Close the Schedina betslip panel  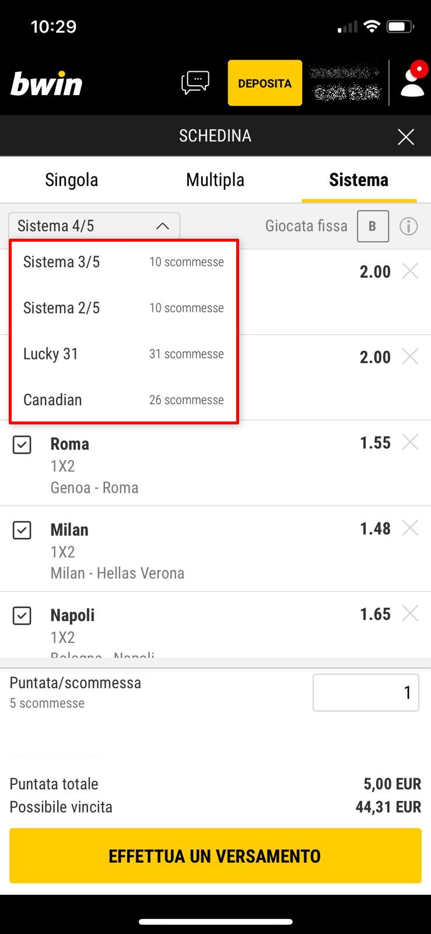pyautogui.click(x=405, y=137)
